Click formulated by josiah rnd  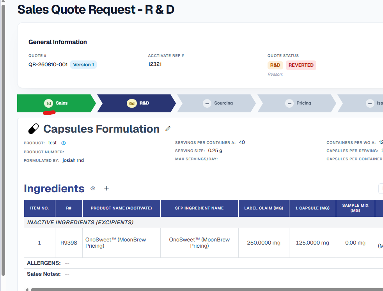tap(73, 161)
